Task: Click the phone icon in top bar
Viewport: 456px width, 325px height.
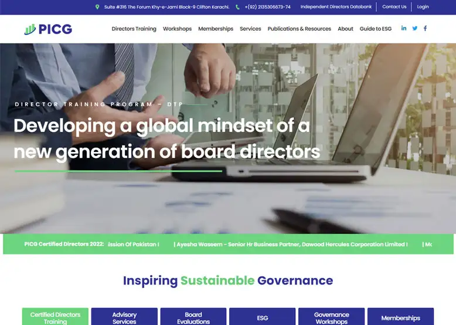Action: [x=237, y=7]
